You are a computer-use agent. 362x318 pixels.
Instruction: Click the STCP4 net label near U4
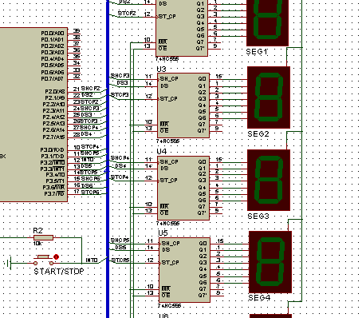tap(120, 177)
